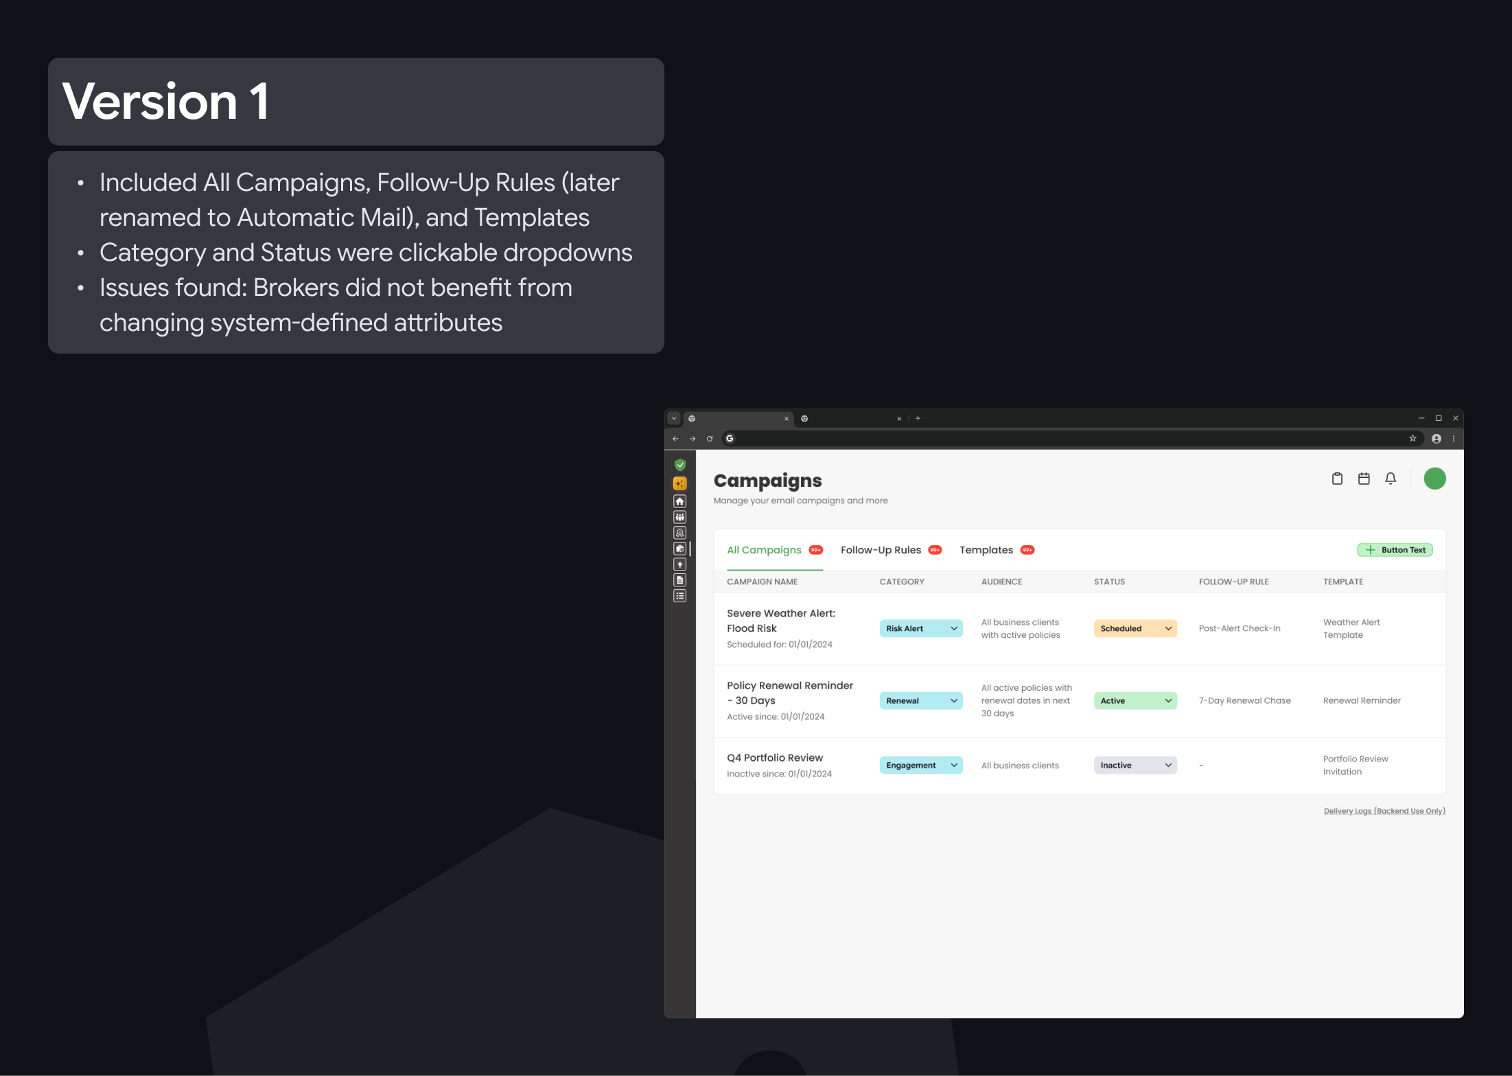Click the notification bell icon

pos(1390,479)
